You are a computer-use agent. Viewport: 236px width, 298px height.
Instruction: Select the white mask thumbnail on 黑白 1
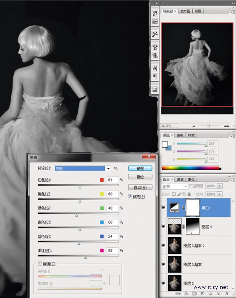pyautogui.click(x=193, y=208)
